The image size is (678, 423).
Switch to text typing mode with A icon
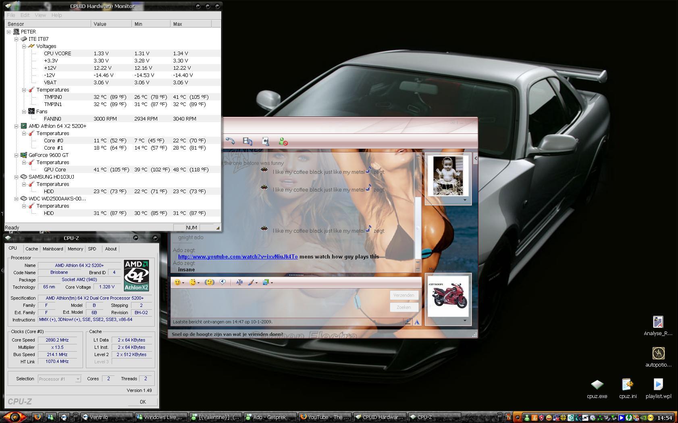(x=417, y=322)
